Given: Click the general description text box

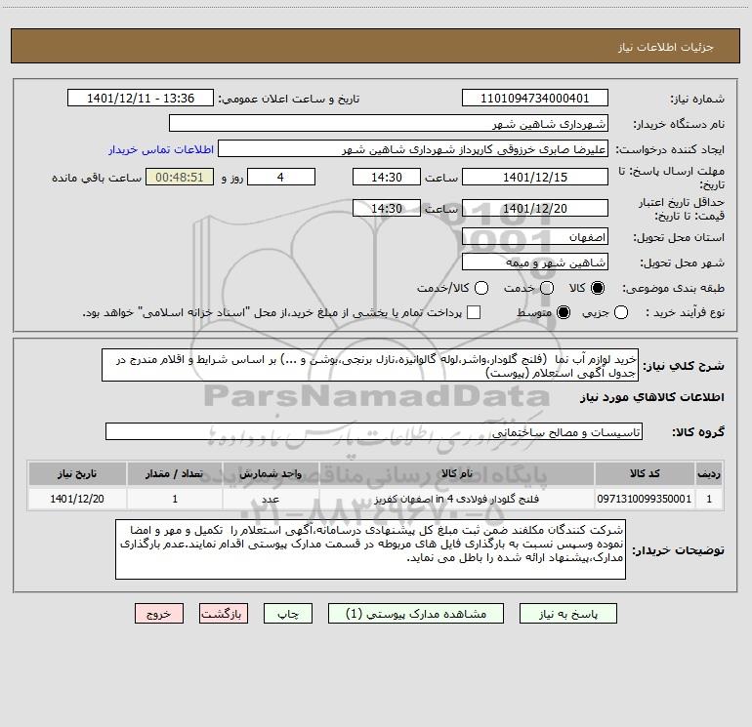Looking at the screenshot, I should pos(370,365).
